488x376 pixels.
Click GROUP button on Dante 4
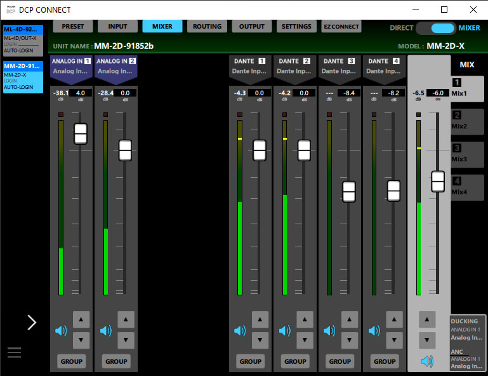coord(385,361)
